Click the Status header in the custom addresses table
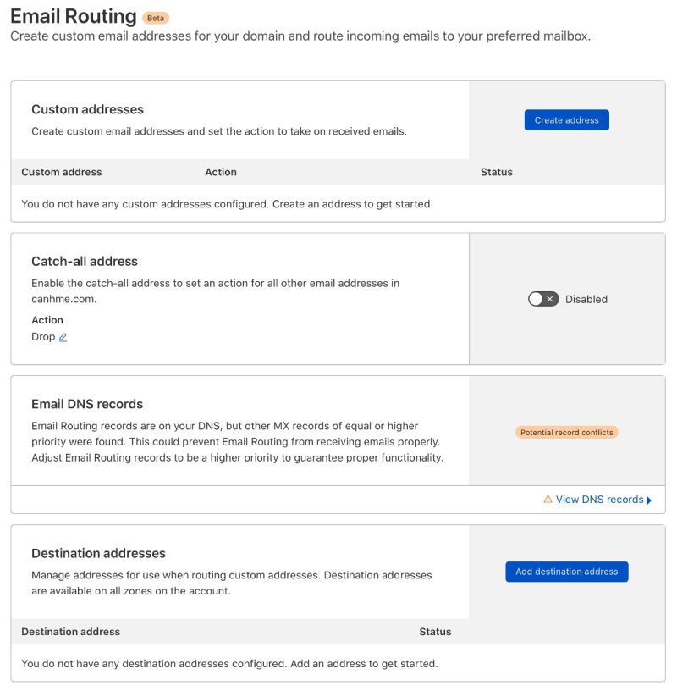This screenshot has height=691, width=677. tap(496, 172)
